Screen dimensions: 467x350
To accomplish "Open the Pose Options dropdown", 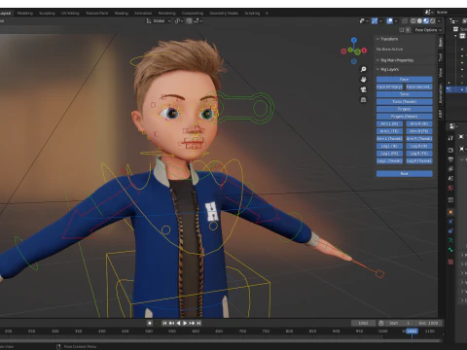I will 428,30.
